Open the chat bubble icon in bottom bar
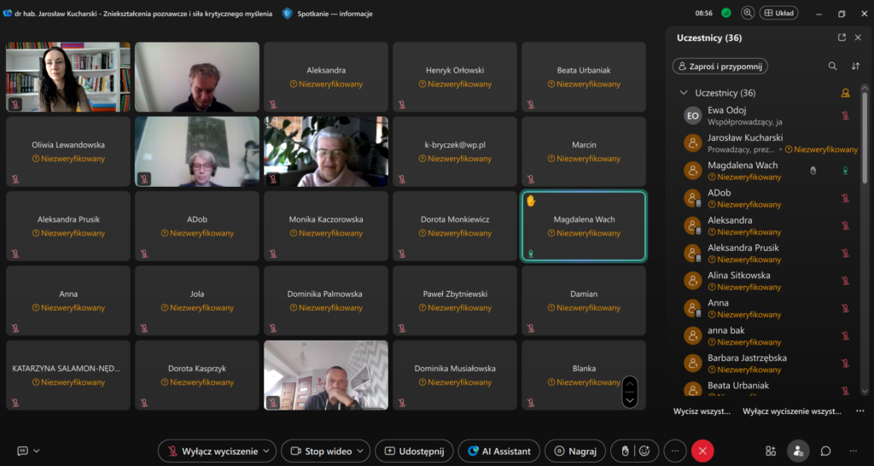Screen dimensions: 874x466 pyautogui.click(x=825, y=451)
